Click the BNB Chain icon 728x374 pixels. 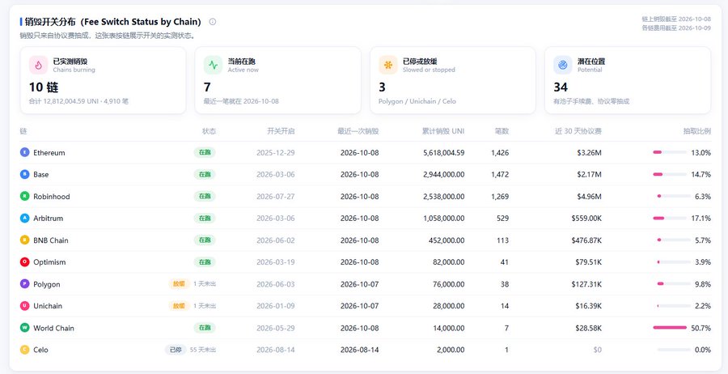pos(24,240)
